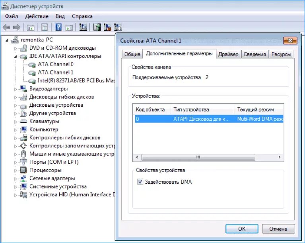Click the device list left scroll arrow
This screenshot has height=243, width=305.
click(x=137, y=157)
